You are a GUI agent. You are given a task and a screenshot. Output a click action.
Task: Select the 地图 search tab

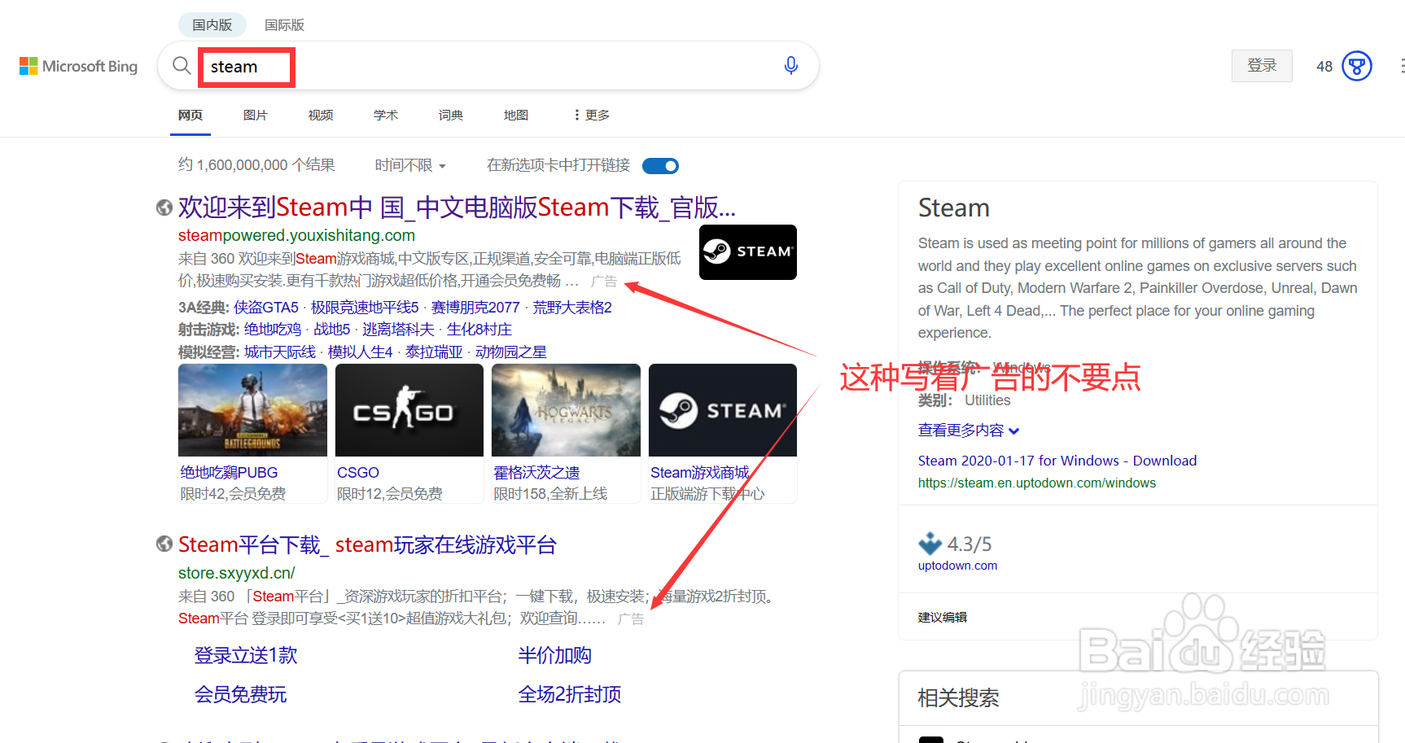tap(516, 115)
